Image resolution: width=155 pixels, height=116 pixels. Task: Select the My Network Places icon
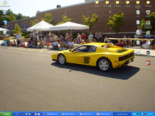(5, 24)
